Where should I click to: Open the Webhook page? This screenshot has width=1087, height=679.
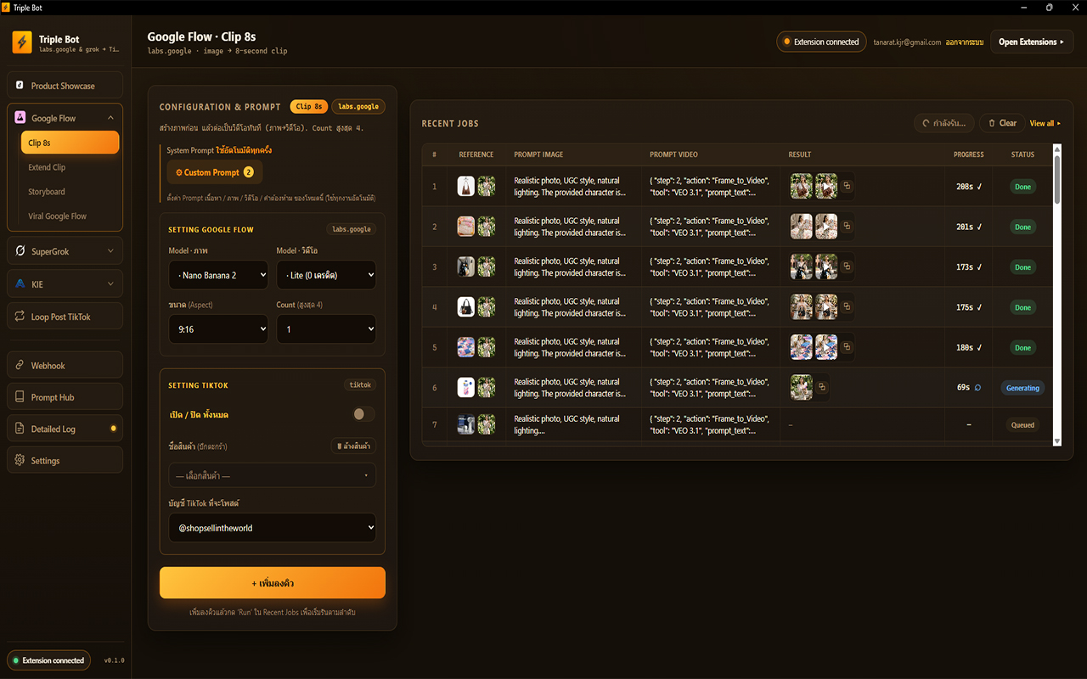click(65, 366)
